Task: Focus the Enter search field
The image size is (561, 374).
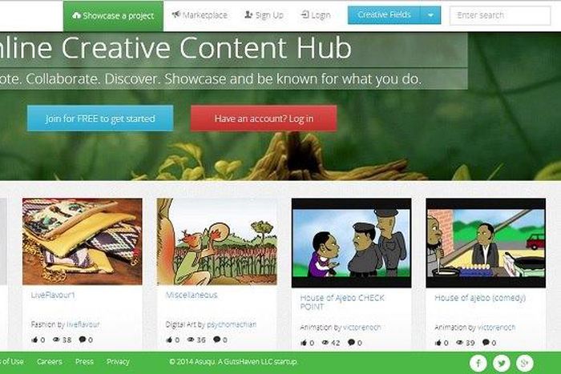Action: point(500,15)
